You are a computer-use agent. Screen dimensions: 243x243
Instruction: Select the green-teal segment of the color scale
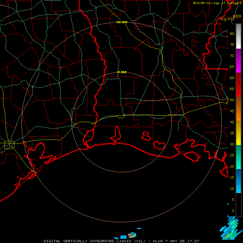coord(238,157)
